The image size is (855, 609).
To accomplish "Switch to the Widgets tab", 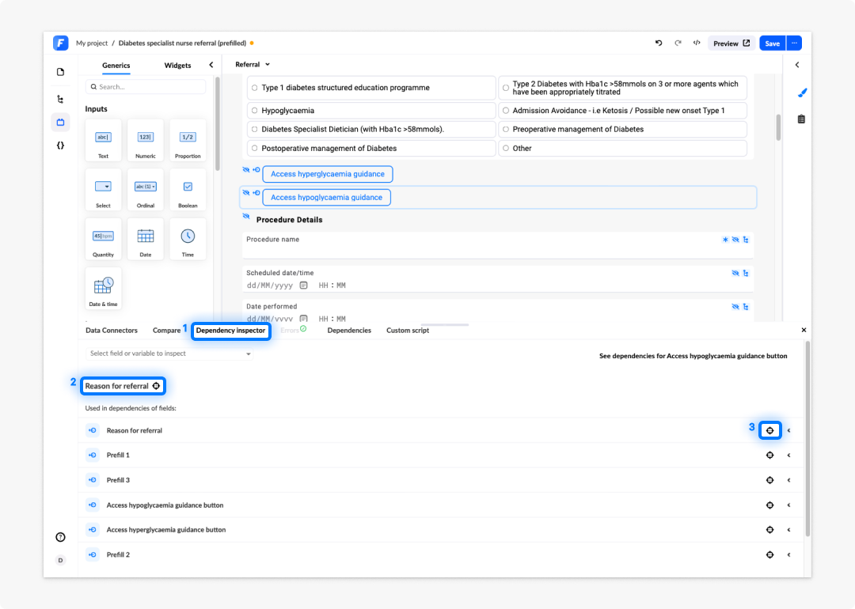I will (x=178, y=66).
